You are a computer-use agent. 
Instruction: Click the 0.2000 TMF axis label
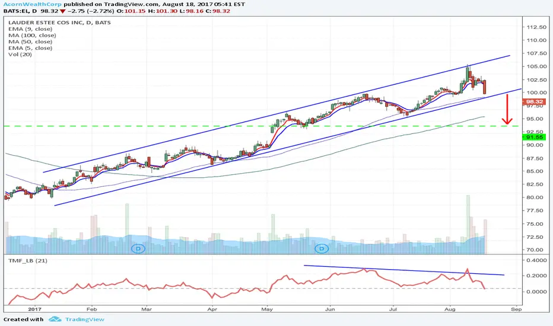[536, 276]
